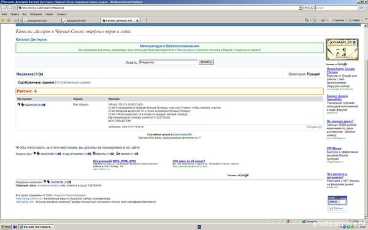Click the Home icon in command bar
368x230 pixels.
pyautogui.click(x=307, y=20)
